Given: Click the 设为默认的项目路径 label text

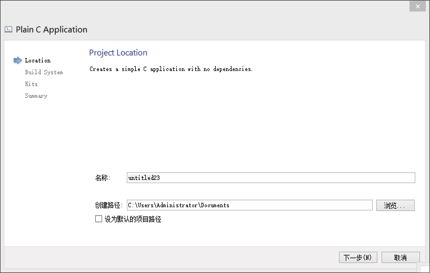Looking at the screenshot, I should coord(133,219).
